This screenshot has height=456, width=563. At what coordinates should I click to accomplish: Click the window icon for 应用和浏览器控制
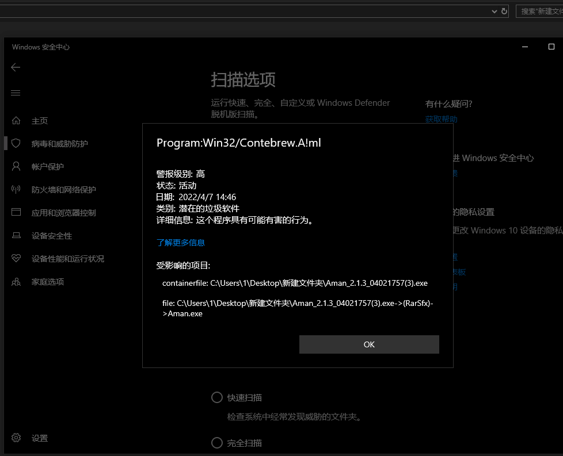(16, 212)
